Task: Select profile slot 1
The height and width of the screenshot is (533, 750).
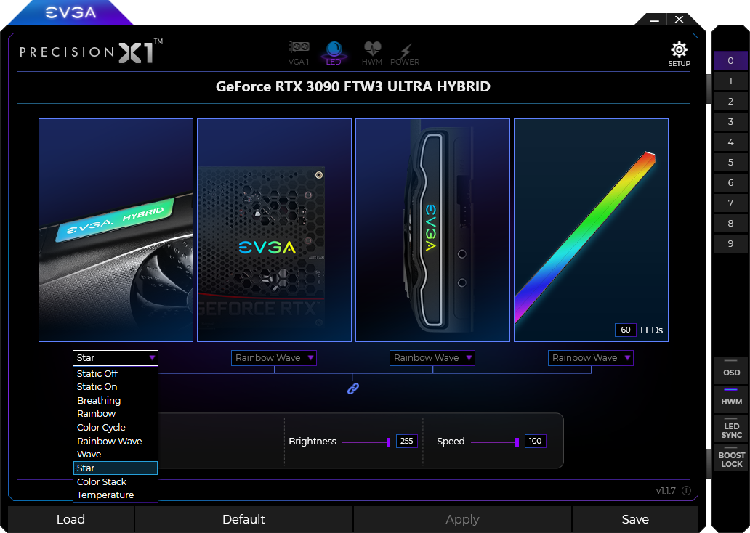Action: coord(730,81)
